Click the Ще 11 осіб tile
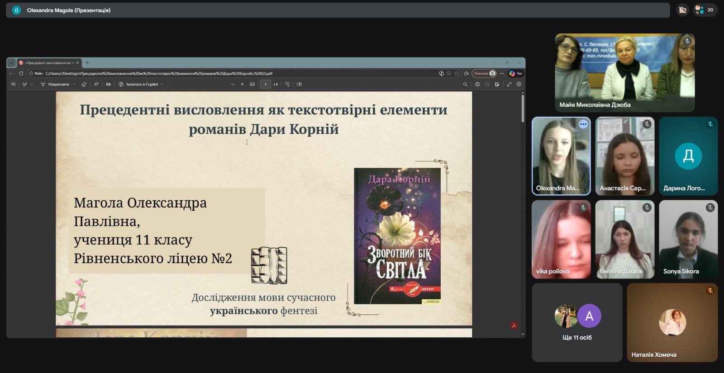724x373 pixels. point(577,322)
